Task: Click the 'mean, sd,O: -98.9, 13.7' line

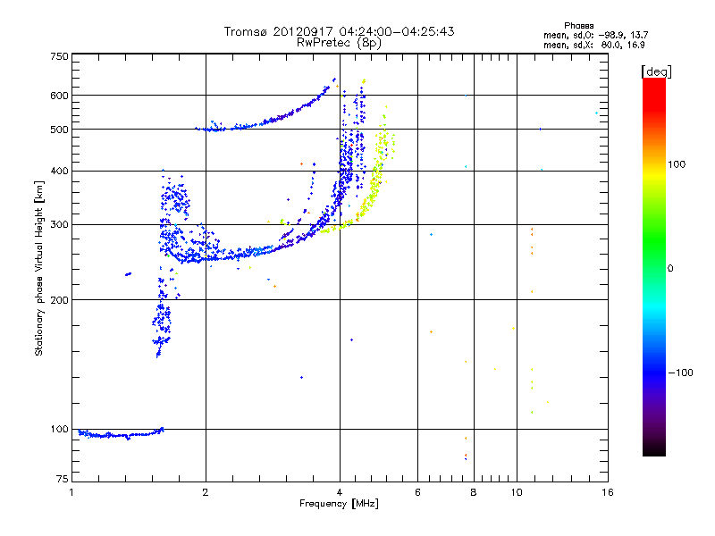Action: 595,35
